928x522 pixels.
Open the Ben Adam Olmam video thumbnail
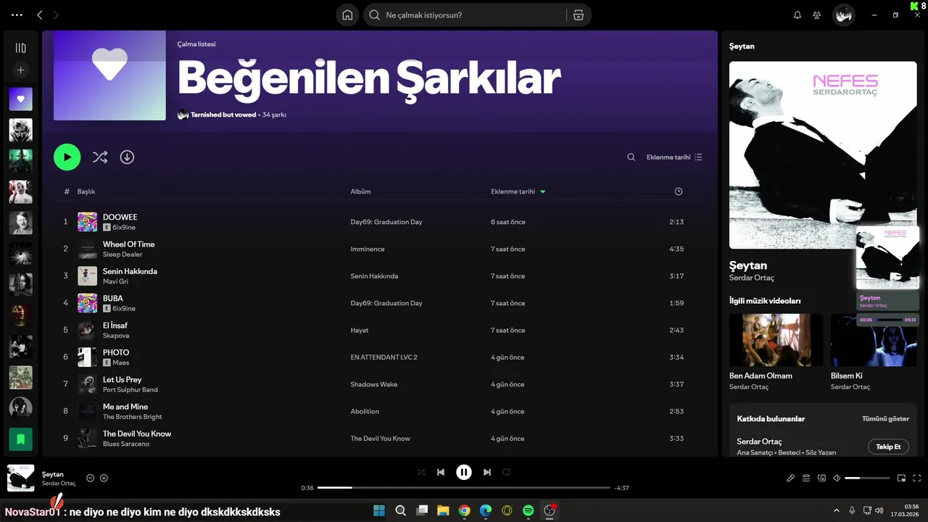(x=776, y=340)
